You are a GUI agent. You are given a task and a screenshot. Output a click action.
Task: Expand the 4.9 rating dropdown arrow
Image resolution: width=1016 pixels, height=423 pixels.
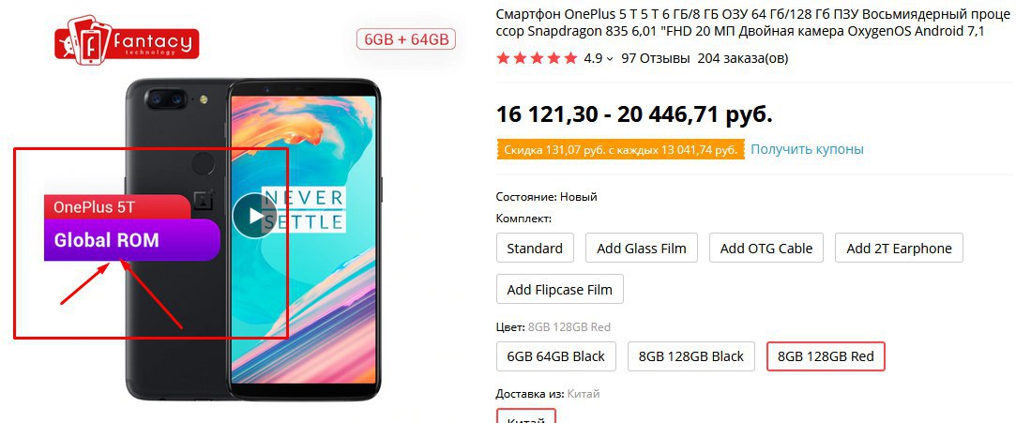coord(609,59)
